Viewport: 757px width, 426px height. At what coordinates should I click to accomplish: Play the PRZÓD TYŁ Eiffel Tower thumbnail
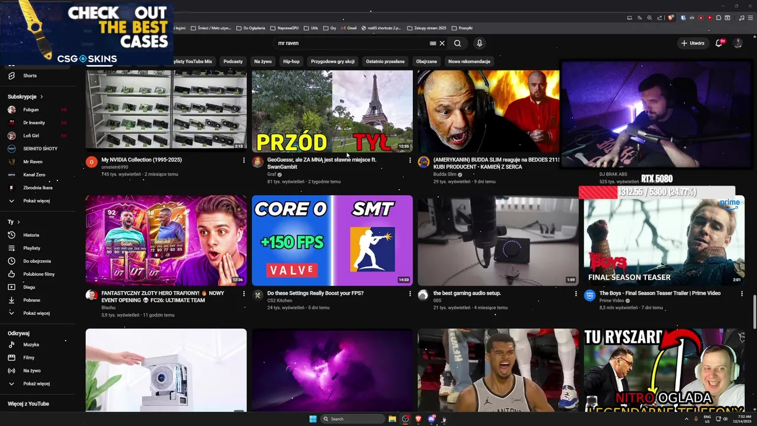coord(332,111)
